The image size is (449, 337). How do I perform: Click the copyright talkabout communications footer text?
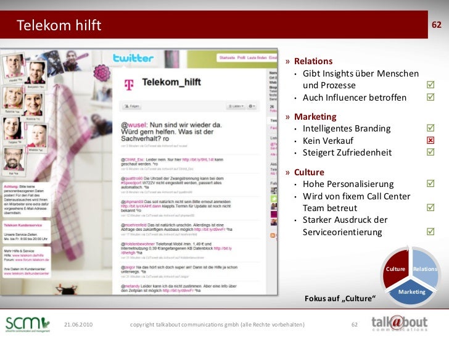coord(217,325)
